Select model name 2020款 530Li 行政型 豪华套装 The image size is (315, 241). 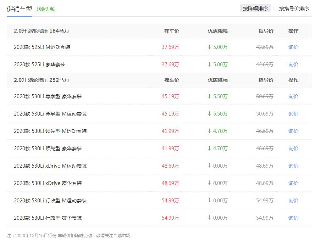pyautogui.click(x=48, y=218)
